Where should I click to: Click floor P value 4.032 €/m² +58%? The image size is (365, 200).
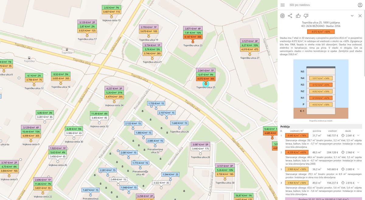click(x=321, y=105)
